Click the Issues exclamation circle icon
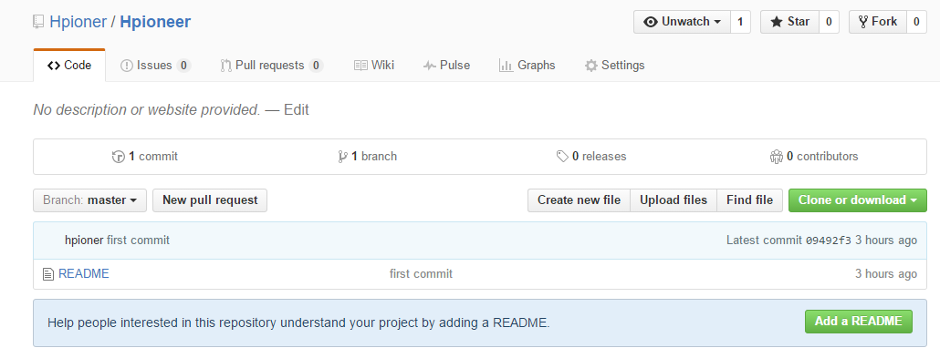Screen dimensions: 940x348 click(127, 66)
